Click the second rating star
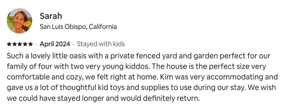 click(14, 44)
